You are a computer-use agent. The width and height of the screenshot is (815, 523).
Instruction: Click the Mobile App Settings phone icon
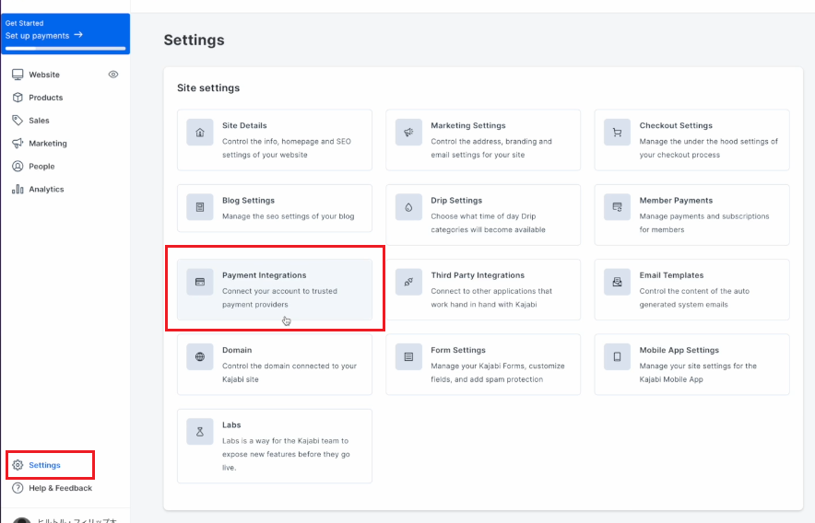617,357
